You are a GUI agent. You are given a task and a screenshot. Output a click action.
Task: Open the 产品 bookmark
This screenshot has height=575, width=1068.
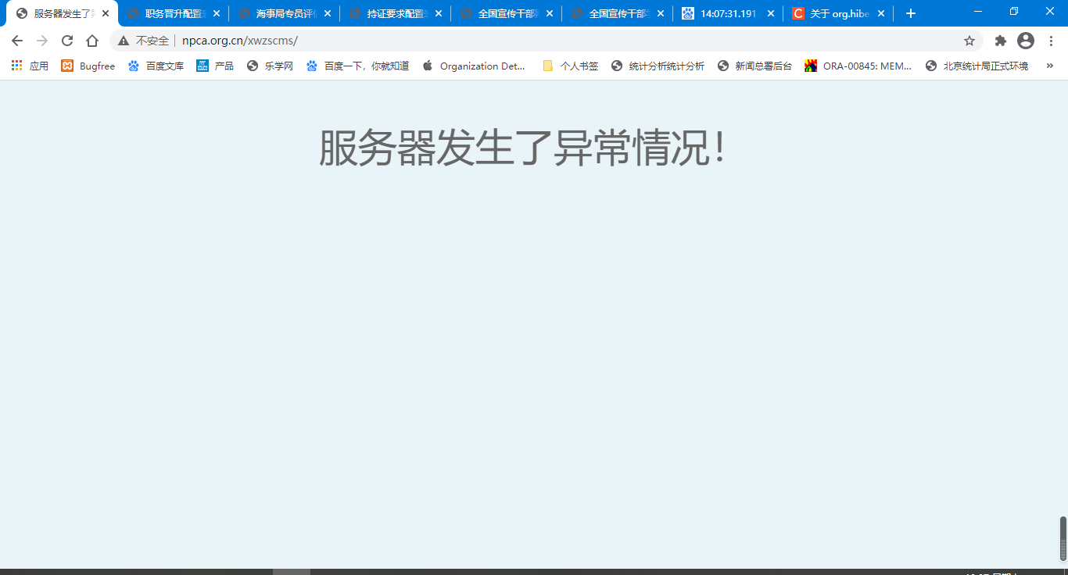[215, 66]
